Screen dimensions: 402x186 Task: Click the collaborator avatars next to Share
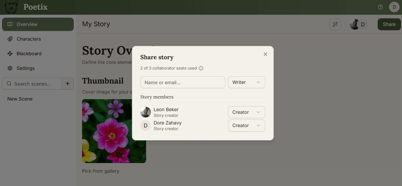[359, 24]
